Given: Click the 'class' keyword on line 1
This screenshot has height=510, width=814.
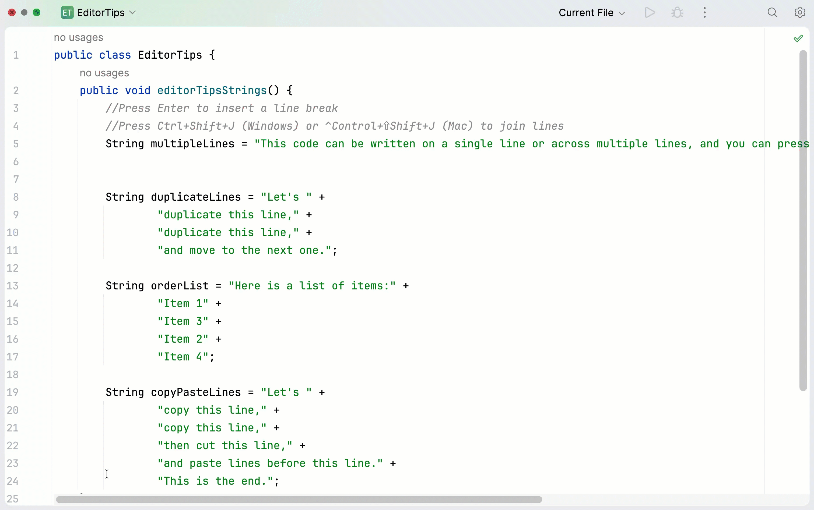Looking at the screenshot, I should [115, 55].
